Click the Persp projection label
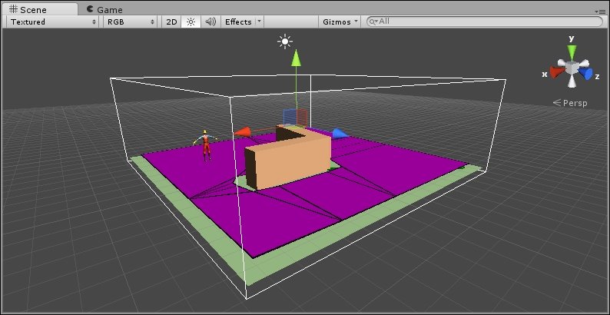This screenshot has height=315, width=610. tap(570, 102)
